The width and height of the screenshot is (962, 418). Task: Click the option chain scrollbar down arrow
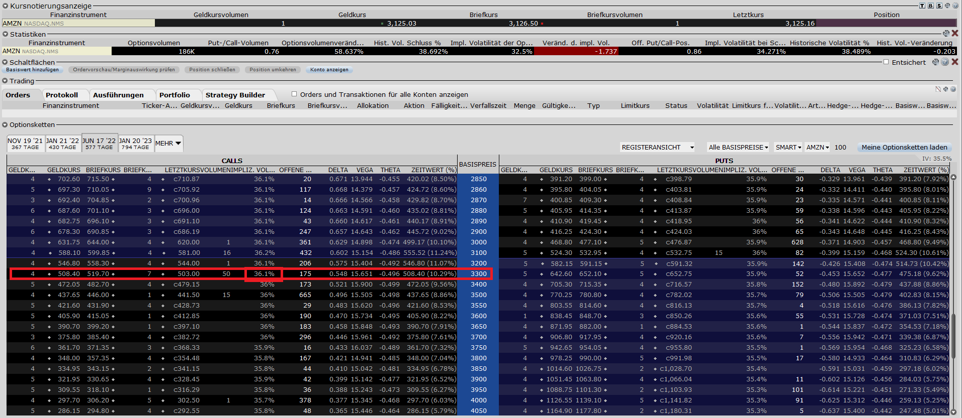click(953, 411)
